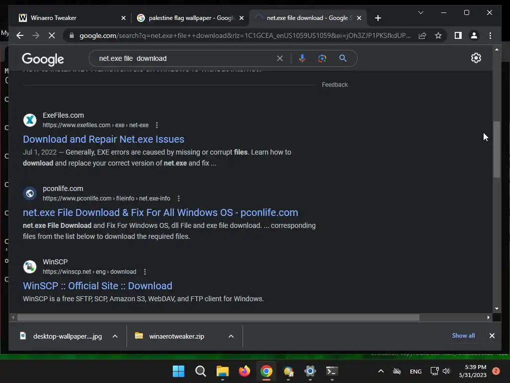Select the net.exe file download tab
This screenshot has width=510, height=383.
(308, 18)
